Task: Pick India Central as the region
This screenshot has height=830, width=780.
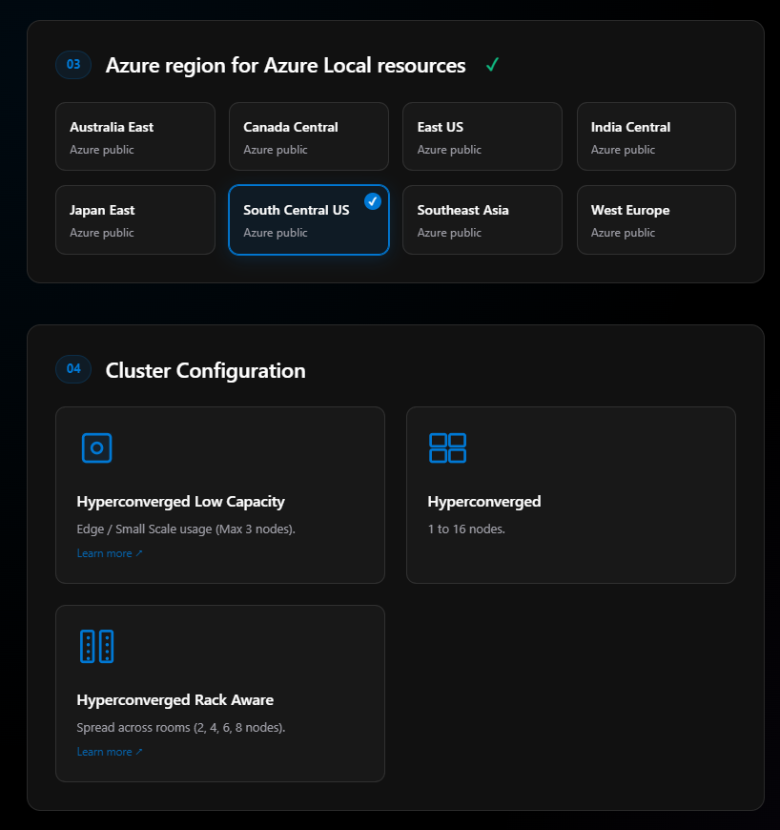Action: coord(656,136)
